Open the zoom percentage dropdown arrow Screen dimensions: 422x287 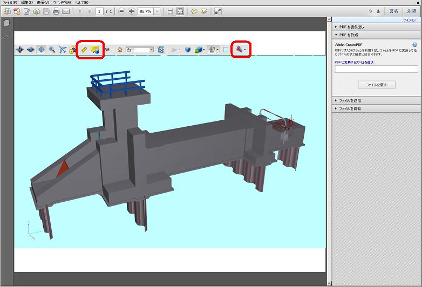(x=157, y=11)
